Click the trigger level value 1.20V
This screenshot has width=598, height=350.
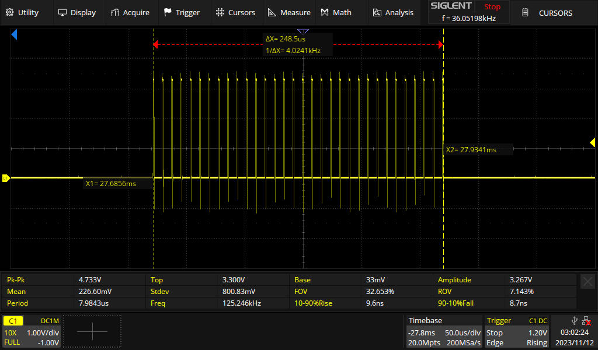tap(537, 332)
